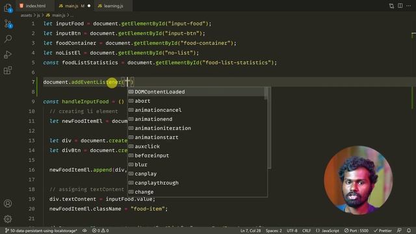Image resolution: width=416 pixels, height=234 pixels.
Task: Open the Search view
Action: [8, 39]
